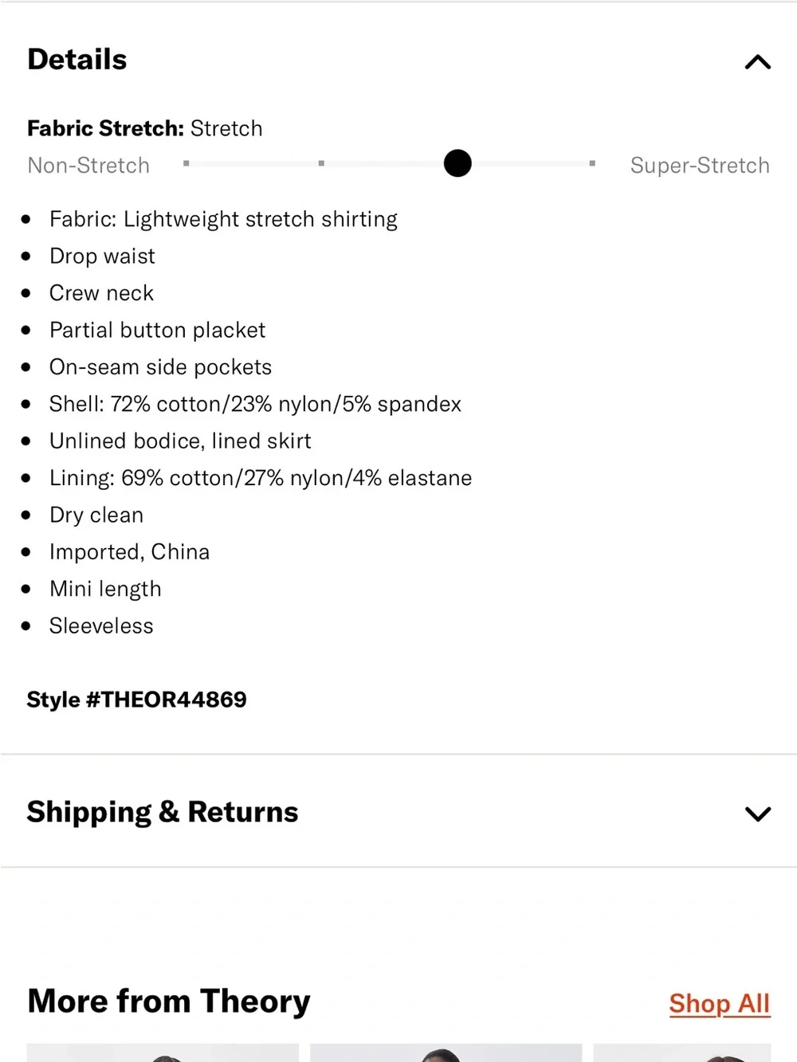The width and height of the screenshot is (797, 1062).
Task: Click second tick mark on stretch scale
Action: click(x=321, y=163)
